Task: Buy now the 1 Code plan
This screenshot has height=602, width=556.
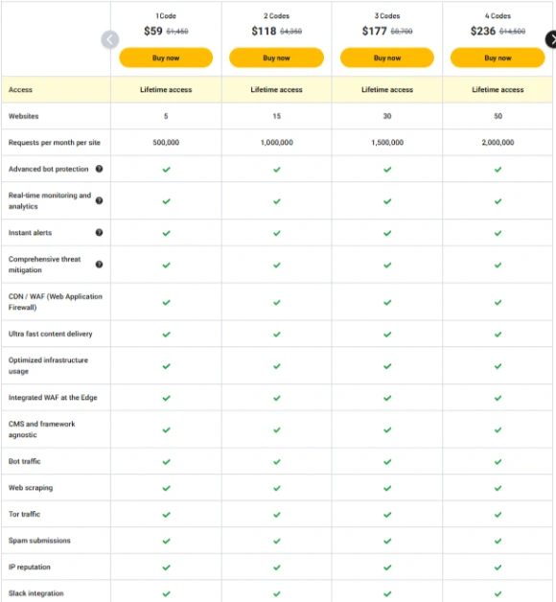Action: pyautogui.click(x=166, y=58)
